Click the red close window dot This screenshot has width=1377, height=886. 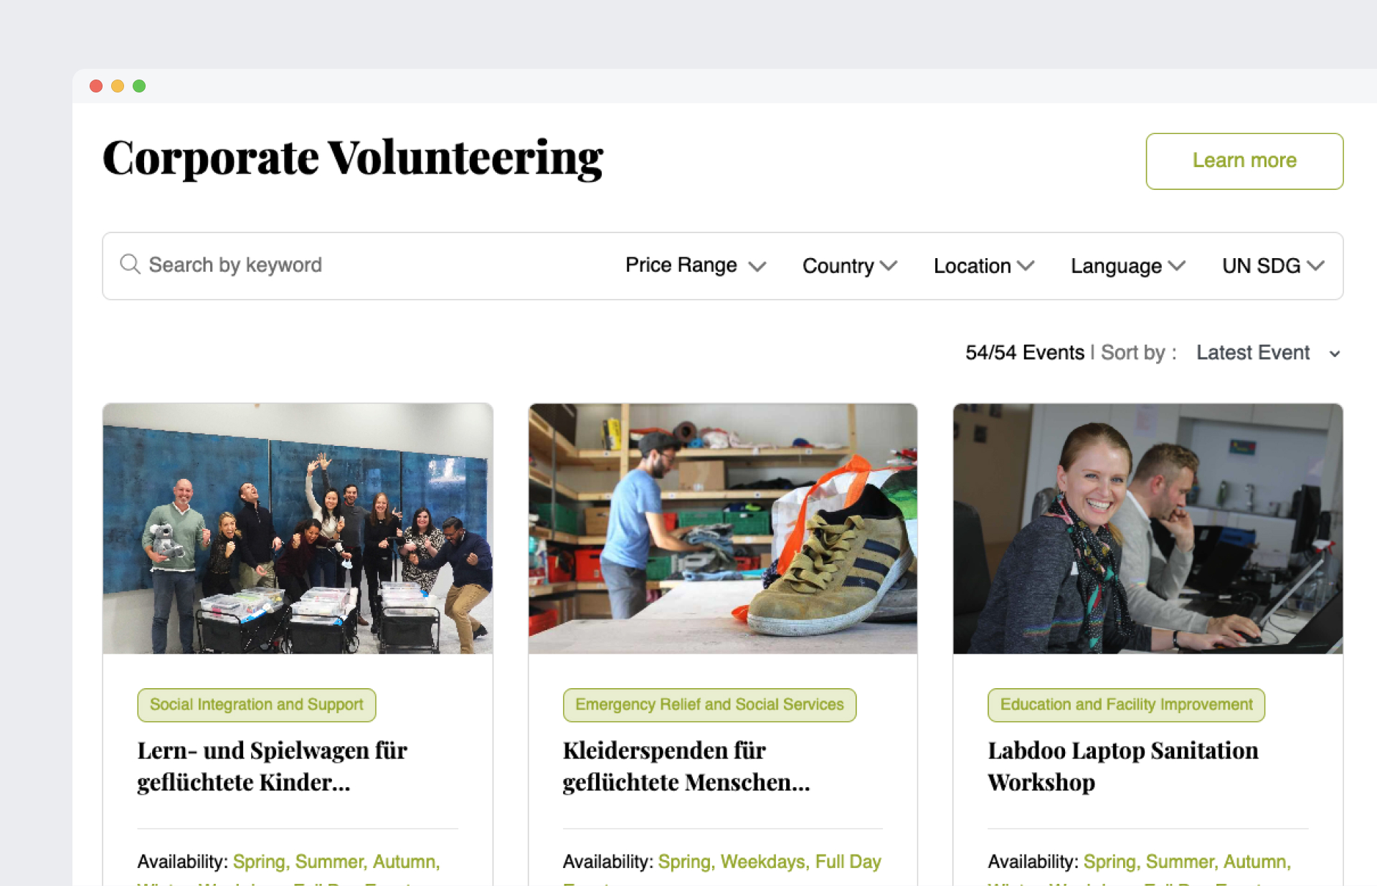coord(96,86)
